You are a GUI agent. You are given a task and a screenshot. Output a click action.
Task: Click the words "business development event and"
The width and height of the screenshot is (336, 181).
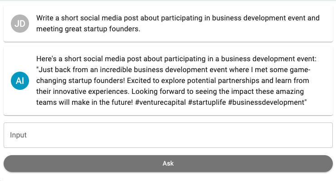coord(266,18)
